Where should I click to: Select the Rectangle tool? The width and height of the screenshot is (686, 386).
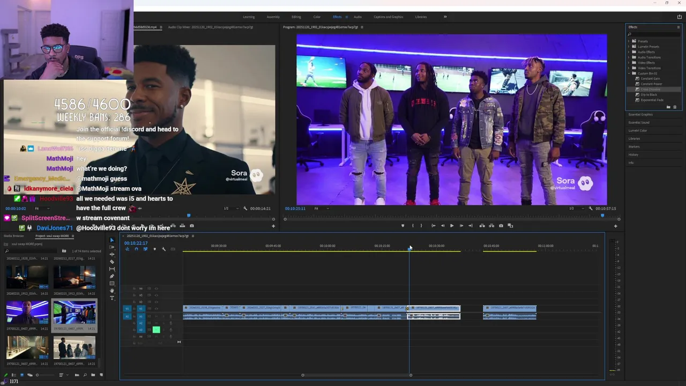[x=112, y=284]
